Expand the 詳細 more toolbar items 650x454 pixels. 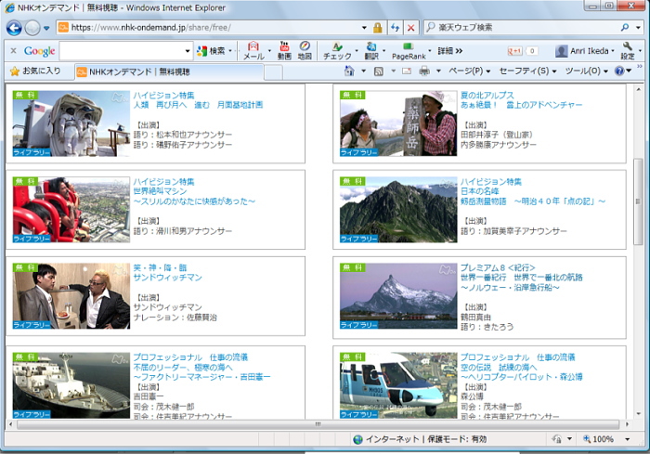click(x=450, y=50)
